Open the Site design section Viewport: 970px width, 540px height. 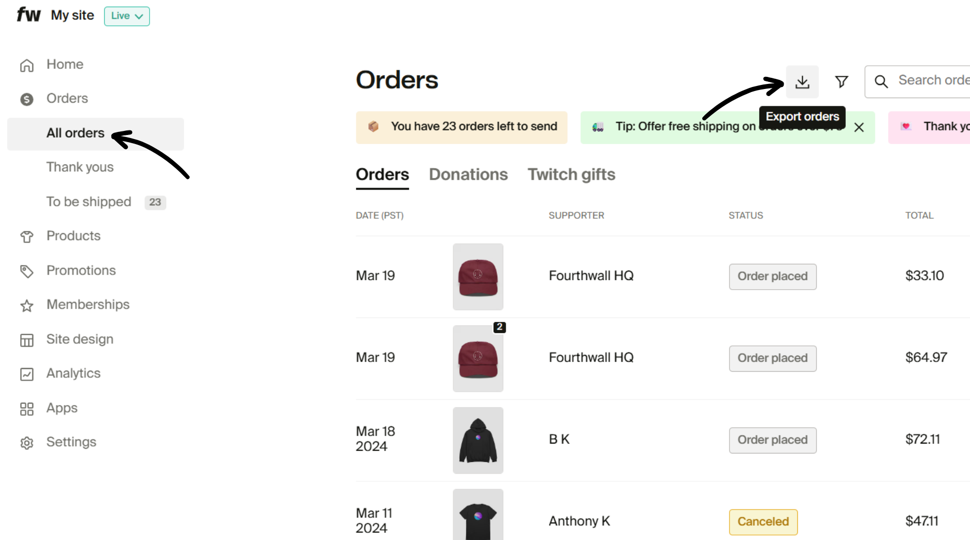(x=79, y=339)
